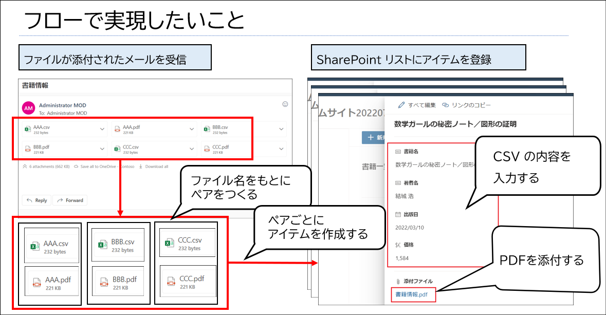This screenshot has height=315, width=606.
Task: Click the smiley reaction icon on the email
Action: [x=285, y=103]
